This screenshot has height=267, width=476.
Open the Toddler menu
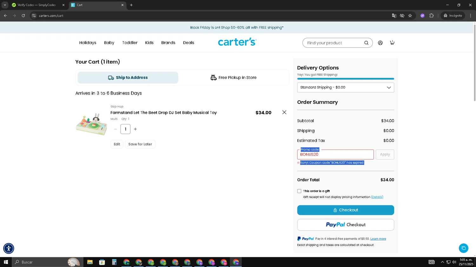(130, 43)
